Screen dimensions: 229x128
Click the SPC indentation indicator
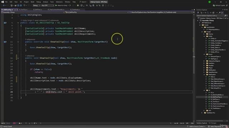click(187, 123)
